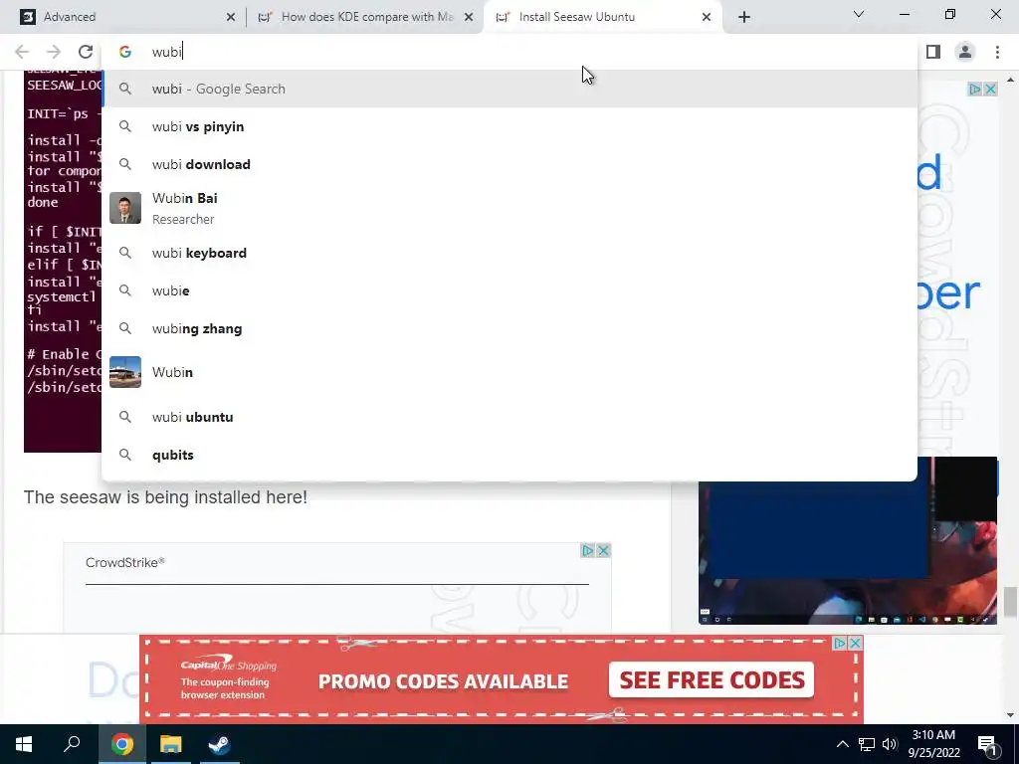Click the scrollbar down arrow

[x=1010, y=715]
